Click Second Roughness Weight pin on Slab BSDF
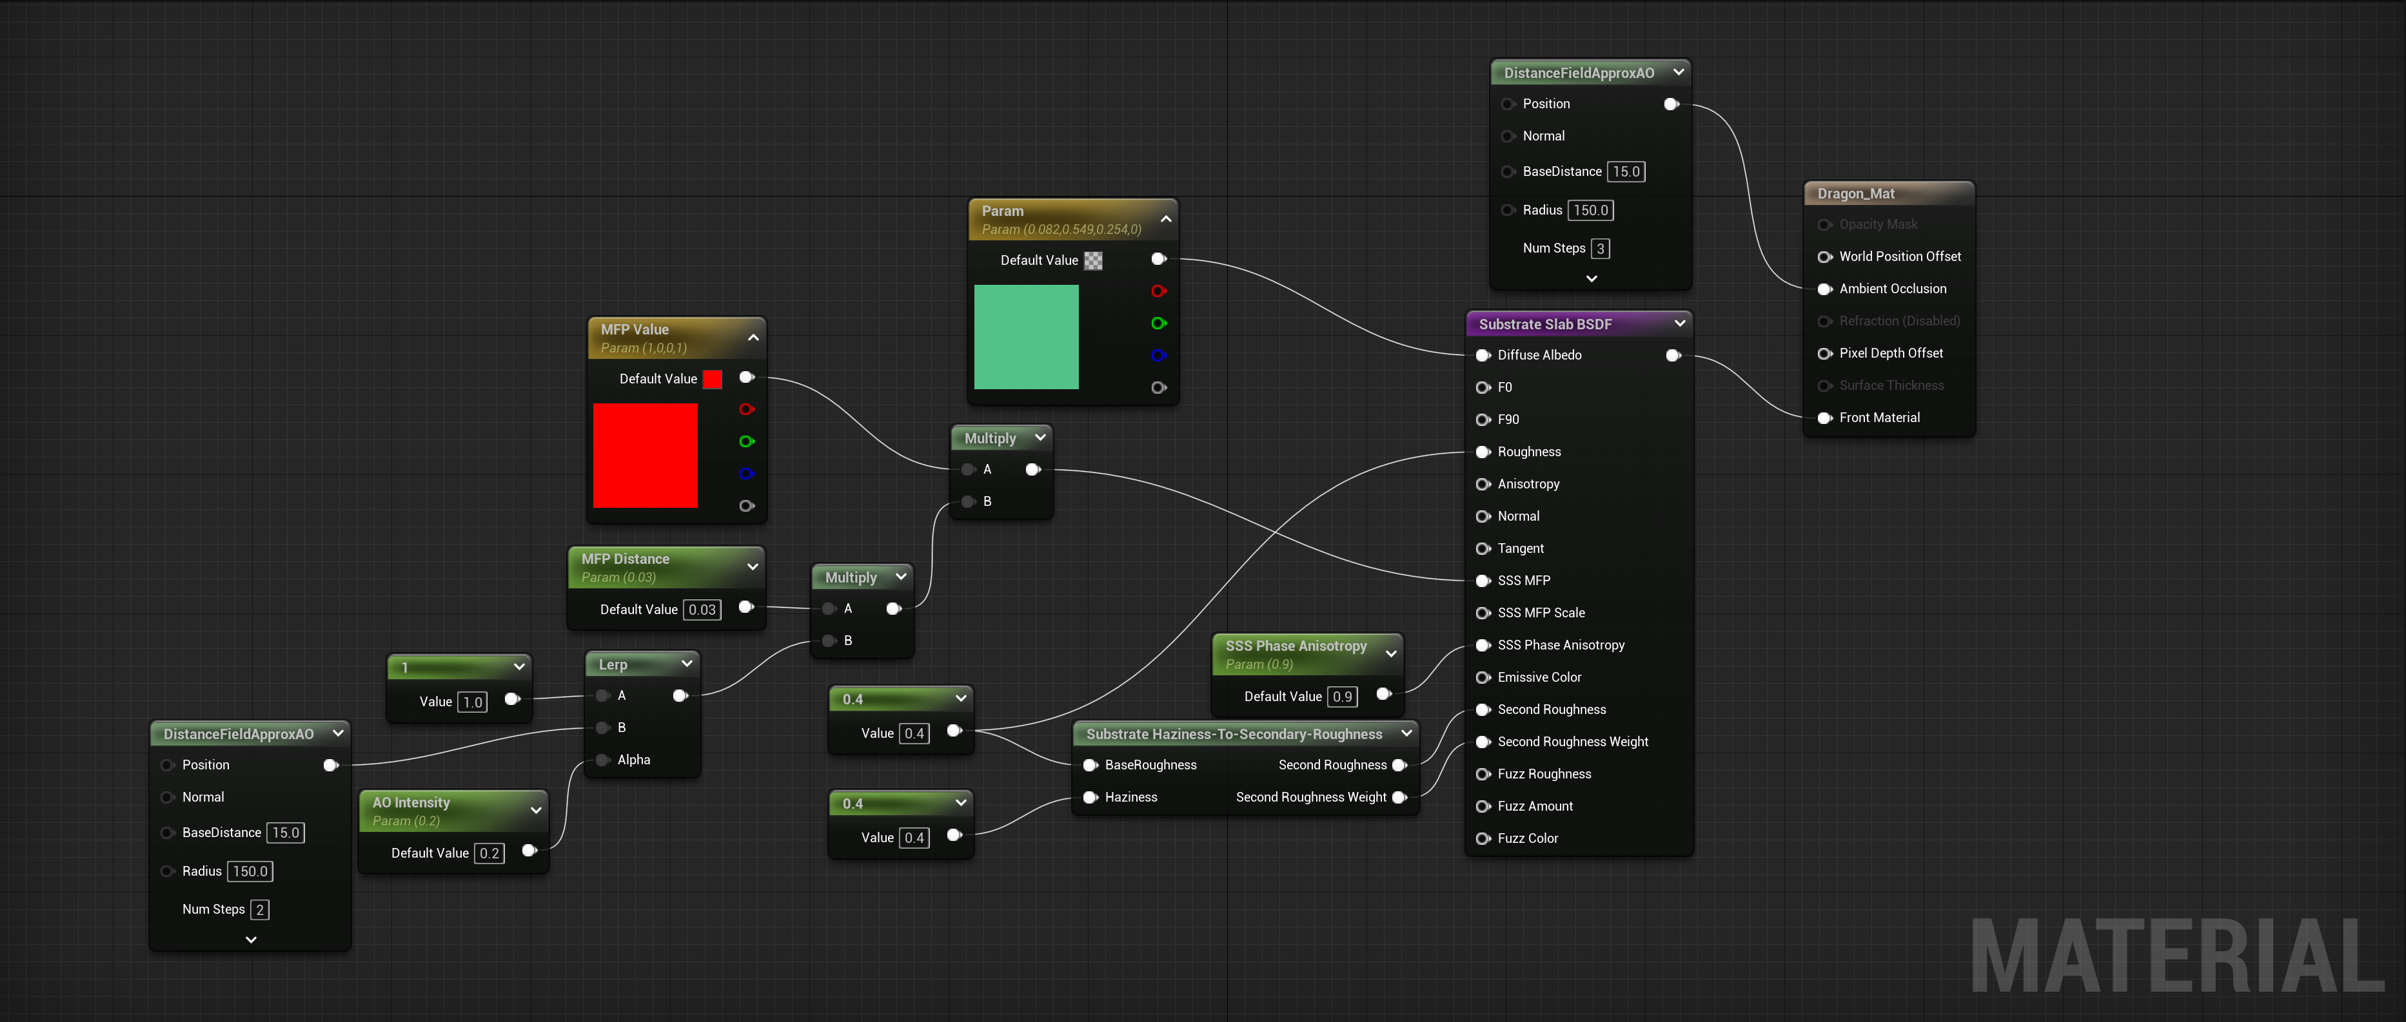Image resolution: width=2406 pixels, height=1022 pixels. tap(1483, 742)
